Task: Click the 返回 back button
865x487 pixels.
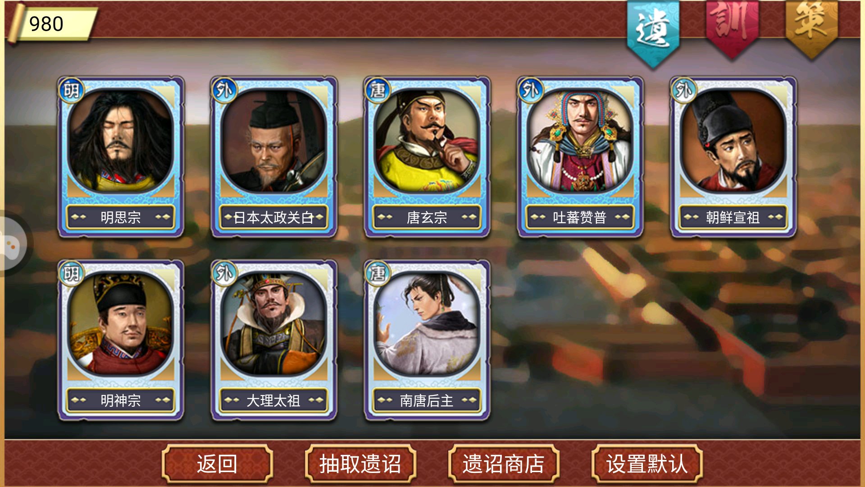Action: pyautogui.click(x=217, y=464)
